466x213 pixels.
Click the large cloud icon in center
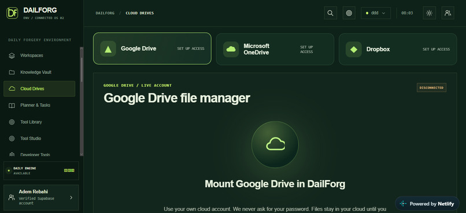coord(275,144)
